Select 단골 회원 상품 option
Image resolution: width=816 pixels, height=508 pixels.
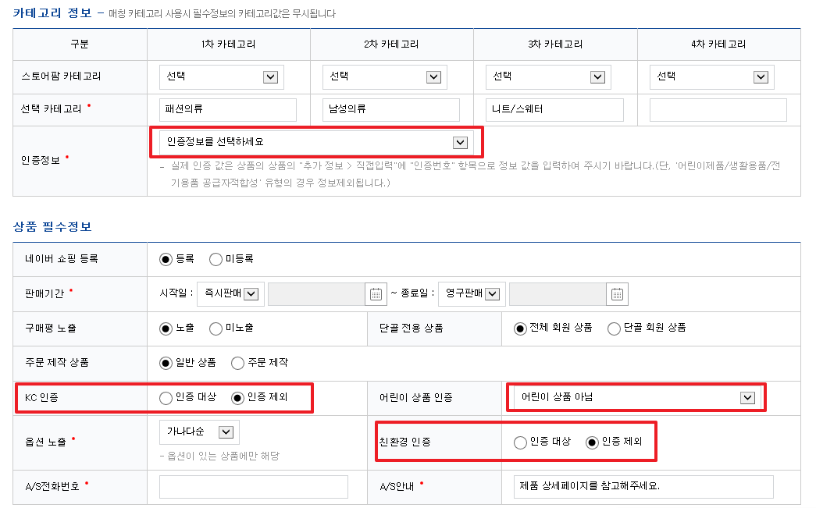(x=614, y=329)
